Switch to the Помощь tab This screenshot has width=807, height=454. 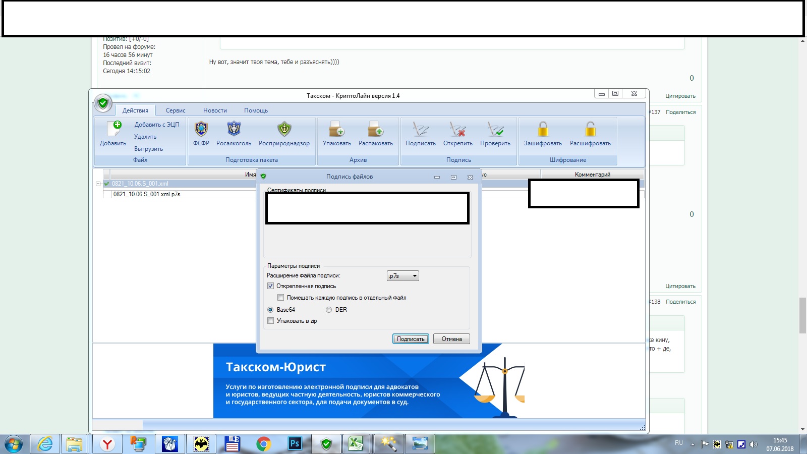256,110
